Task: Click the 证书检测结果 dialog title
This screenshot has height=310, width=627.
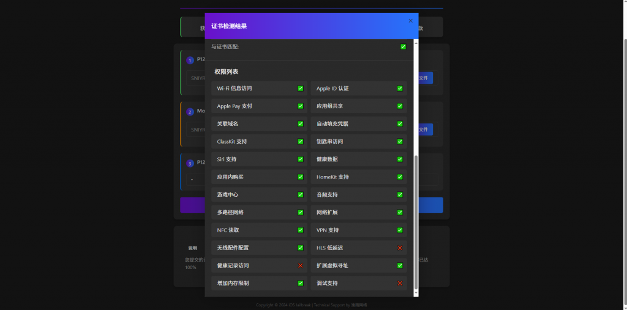Action: 229,26
